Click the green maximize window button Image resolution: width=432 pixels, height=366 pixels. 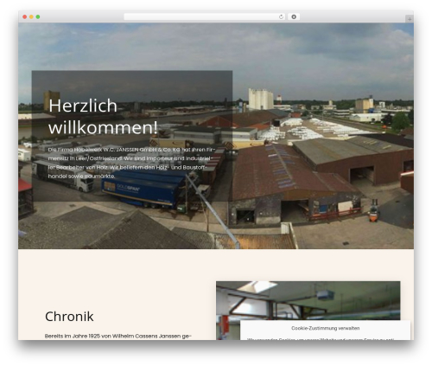coord(38,17)
